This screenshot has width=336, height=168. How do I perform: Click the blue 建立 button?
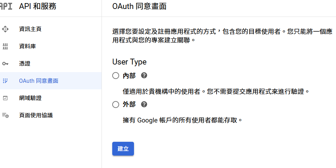pos(123,149)
